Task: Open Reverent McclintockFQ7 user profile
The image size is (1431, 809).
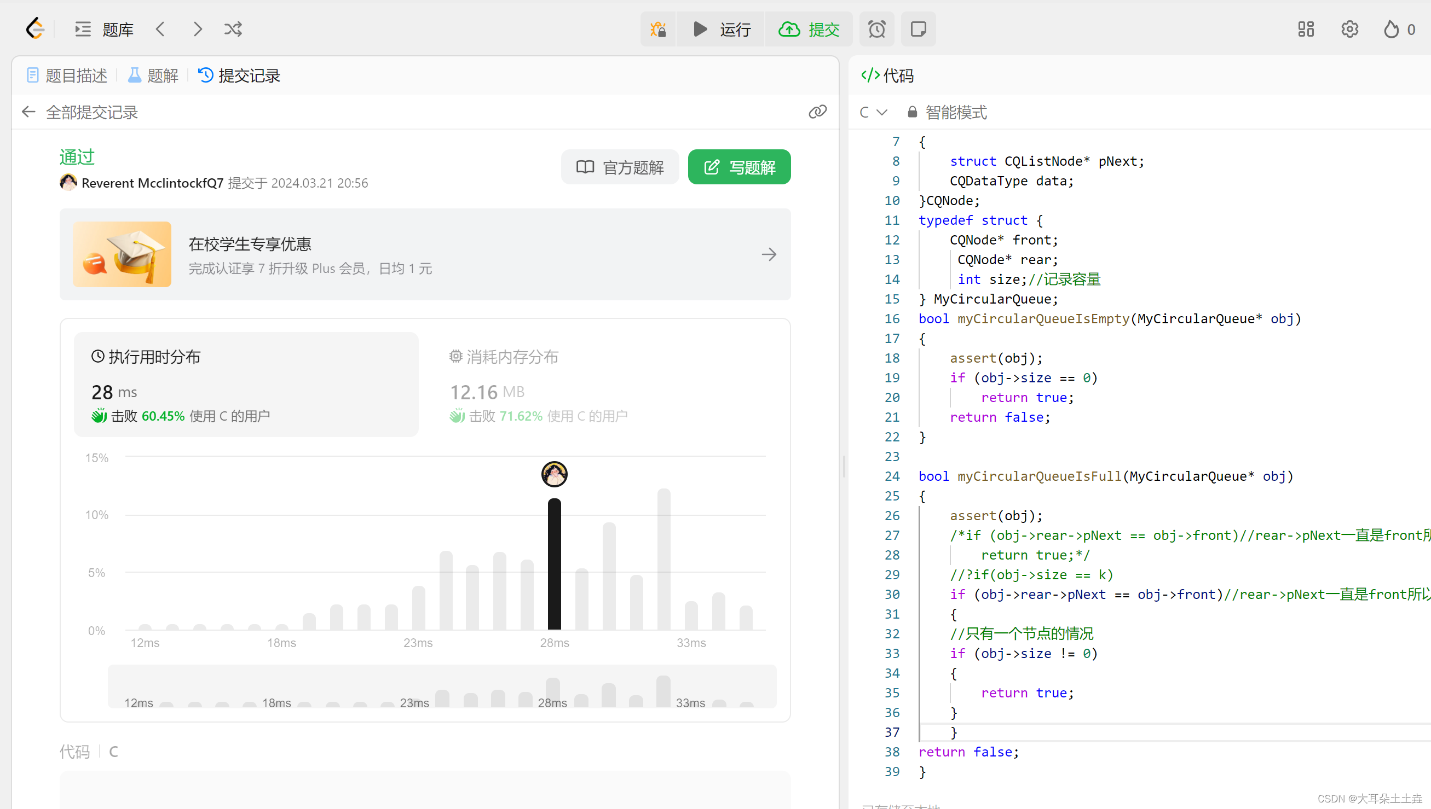Action: coord(152,183)
